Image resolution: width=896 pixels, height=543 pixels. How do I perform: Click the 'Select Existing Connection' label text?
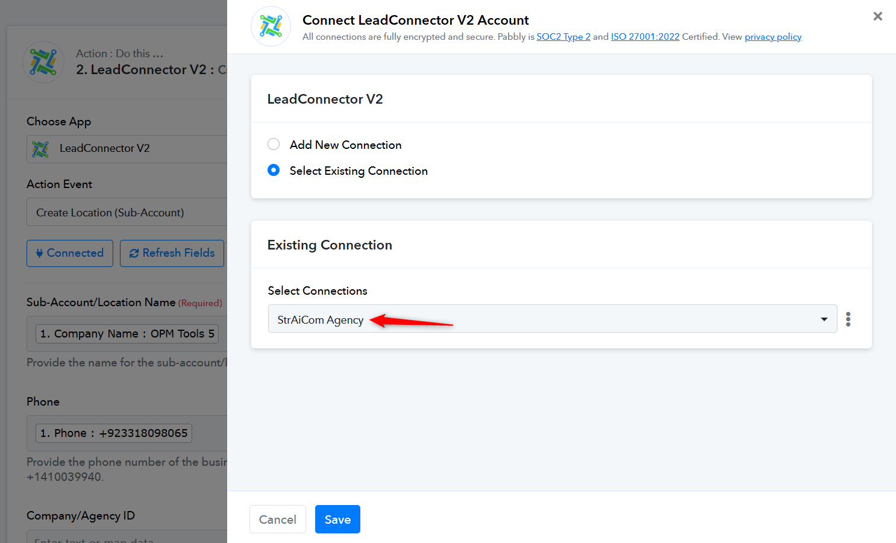[x=359, y=171]
